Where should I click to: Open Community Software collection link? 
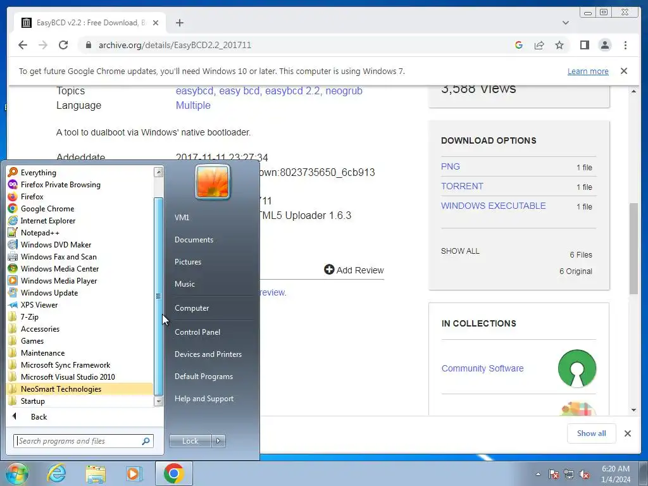pos(482,368)
